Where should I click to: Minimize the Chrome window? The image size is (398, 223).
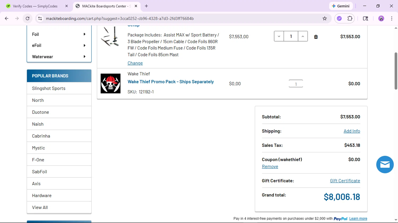[365, 6]
